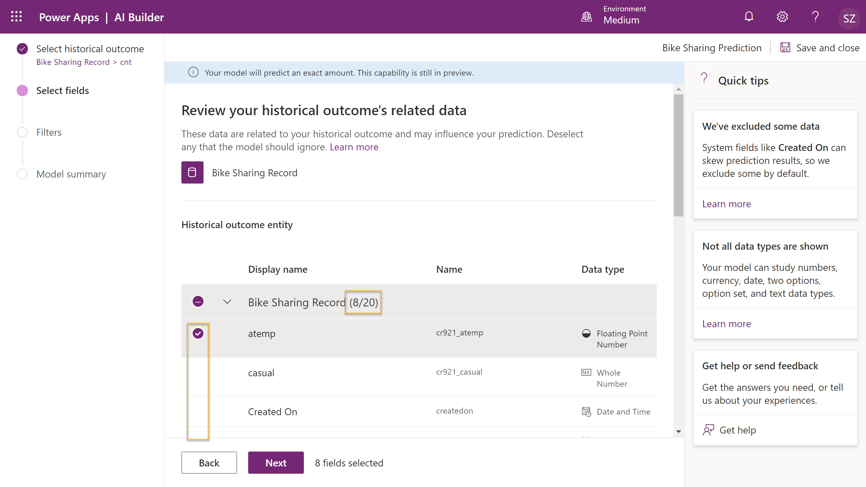The image size is (866, 487).
Task: Check the casual field row checkbox
Action: click(x=198, y=373)
